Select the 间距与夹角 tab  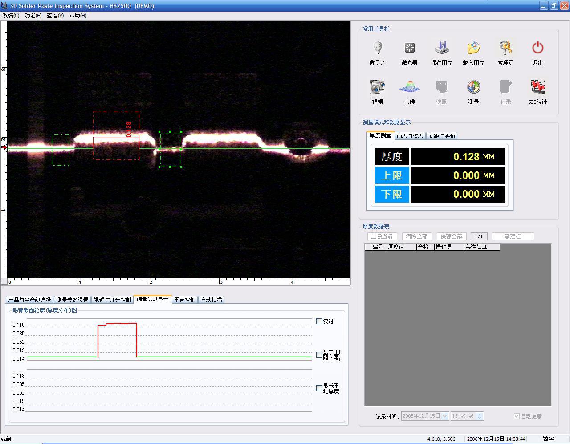pyautogui.click(x=442, y=136)
